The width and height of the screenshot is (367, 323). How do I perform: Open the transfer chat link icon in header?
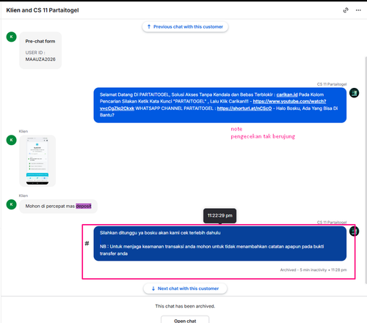(x=346, y=10)
